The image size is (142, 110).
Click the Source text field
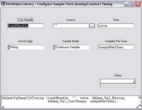point(71,26)
